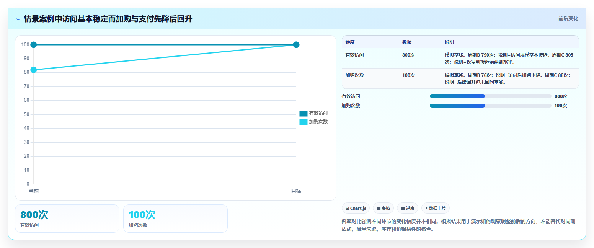Viewport: 594px width, 248px height.
Task: Click the 维度 column header
Action: pyautogui.click(x=350, y=42)
